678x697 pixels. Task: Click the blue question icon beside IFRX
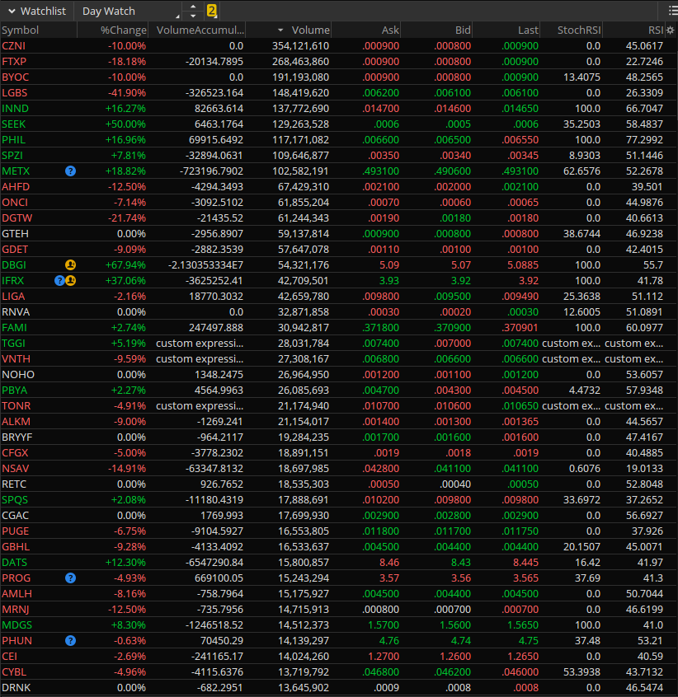click(x=59, y=280)
